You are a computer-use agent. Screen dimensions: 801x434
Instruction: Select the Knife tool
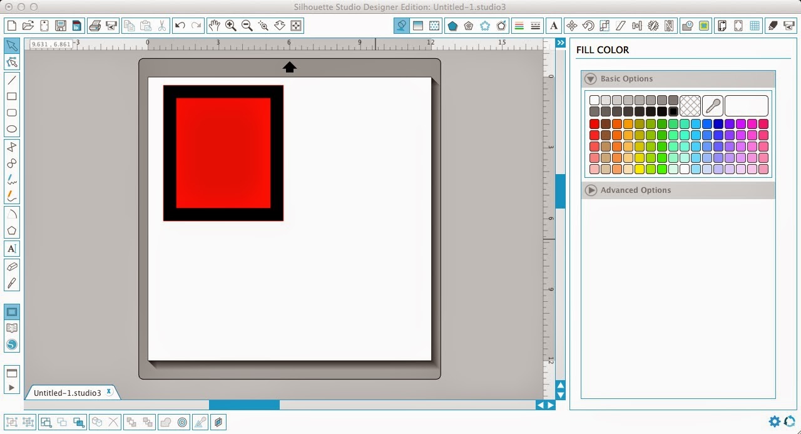(x=11, y=283)
